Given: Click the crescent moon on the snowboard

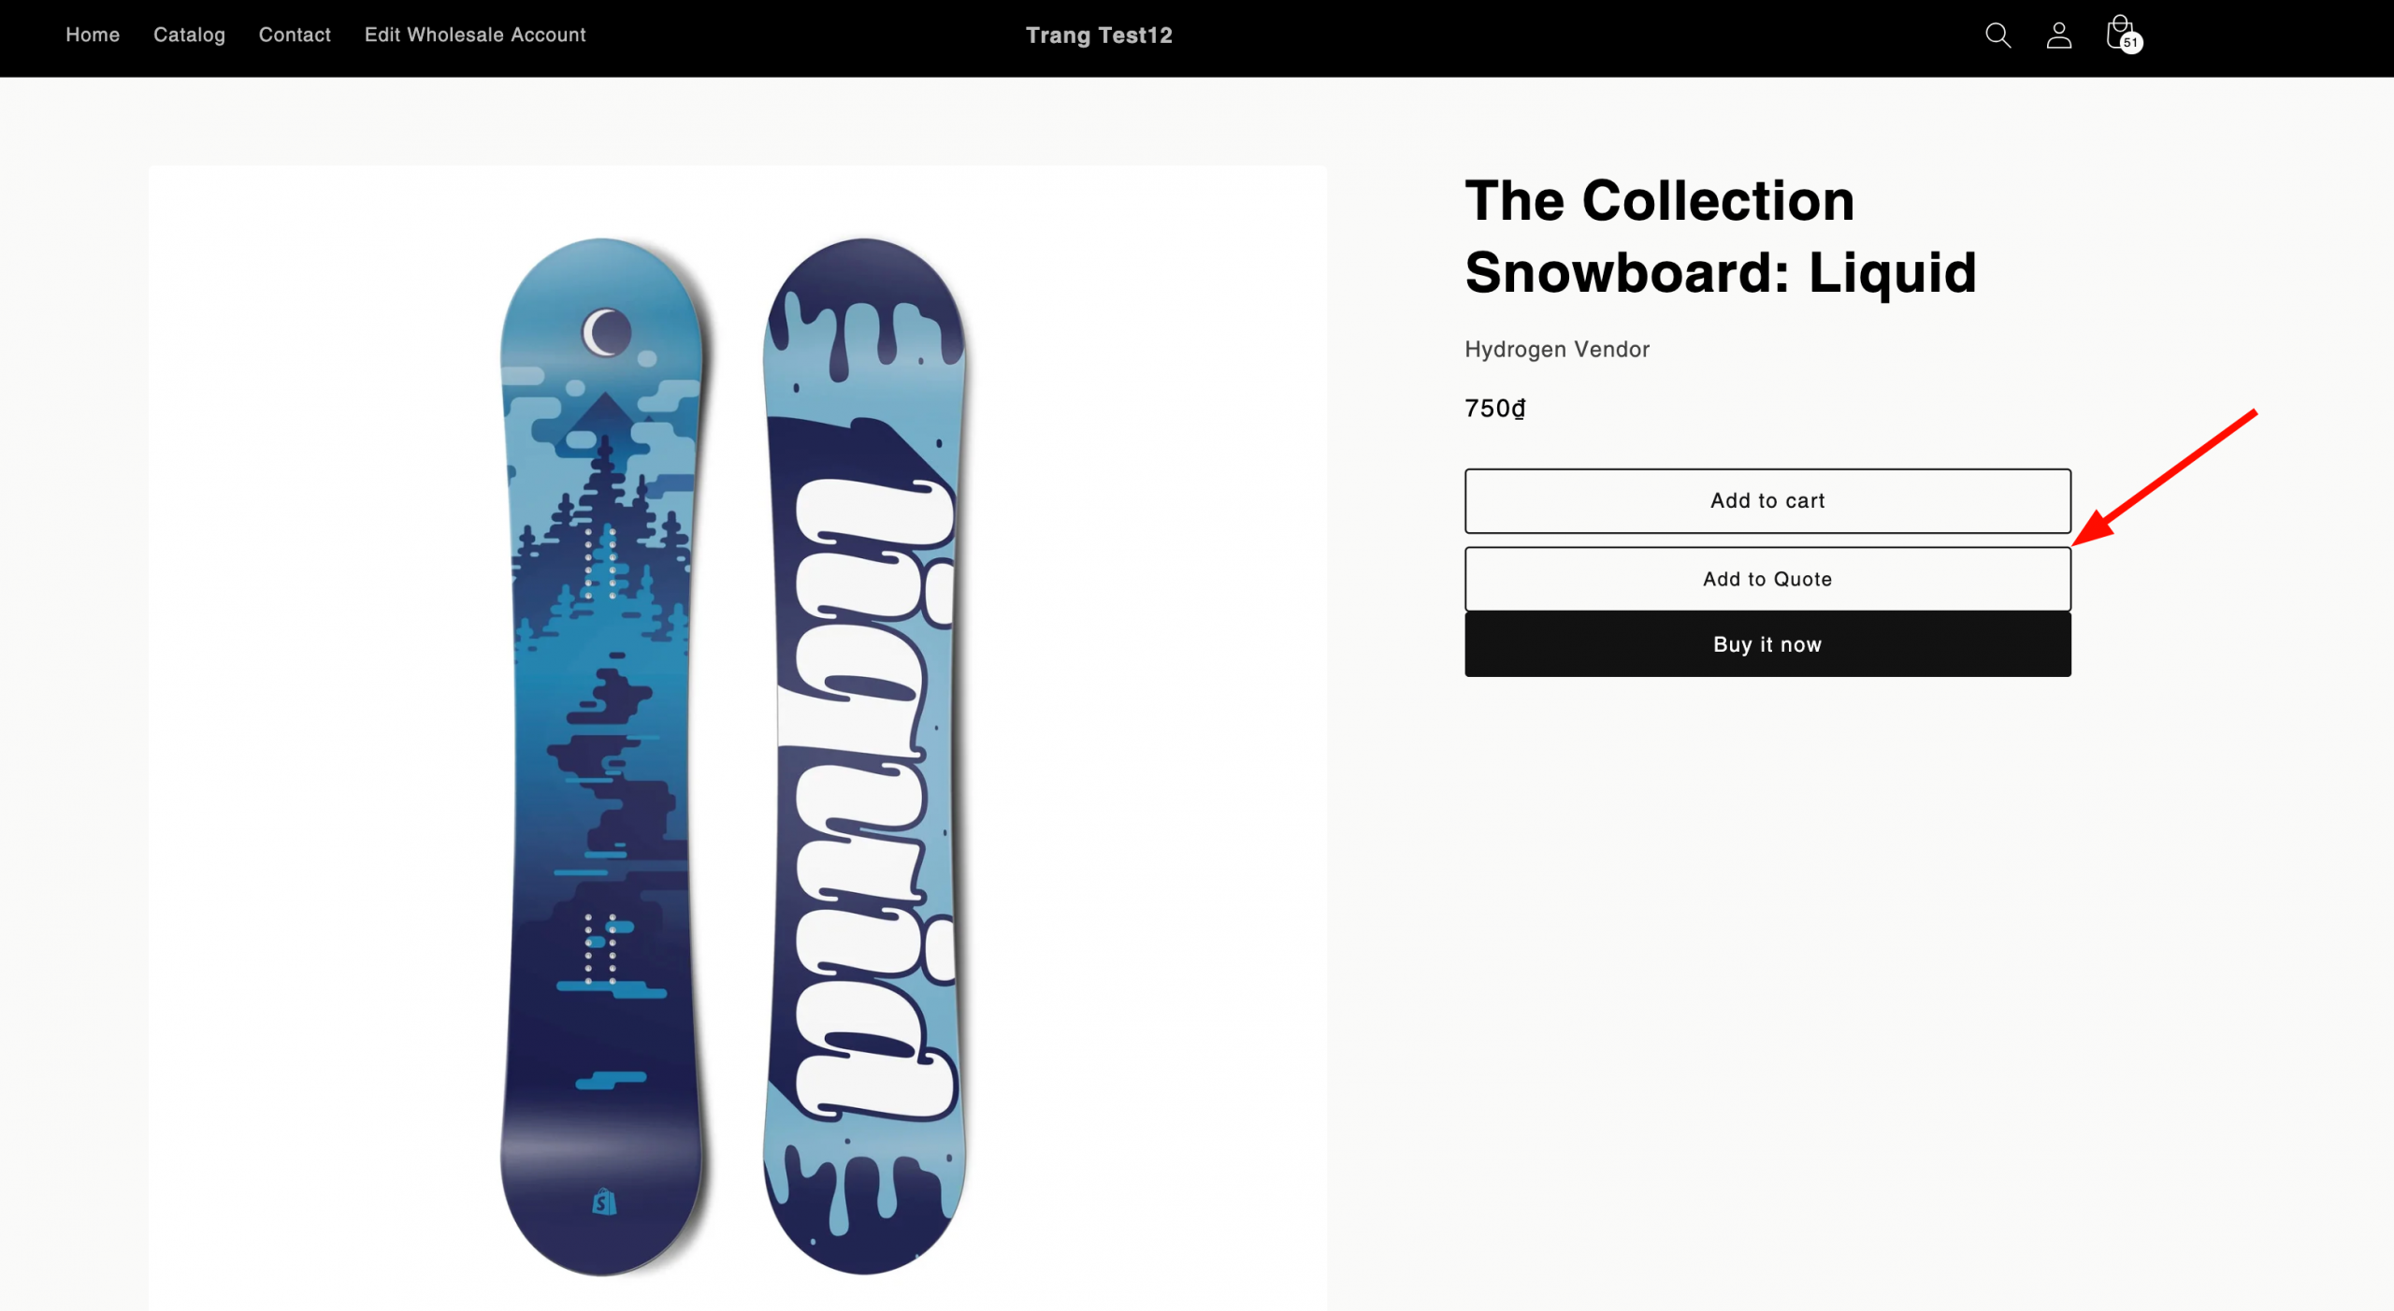Looking at the screenshot, I should [x=607, y=331].
